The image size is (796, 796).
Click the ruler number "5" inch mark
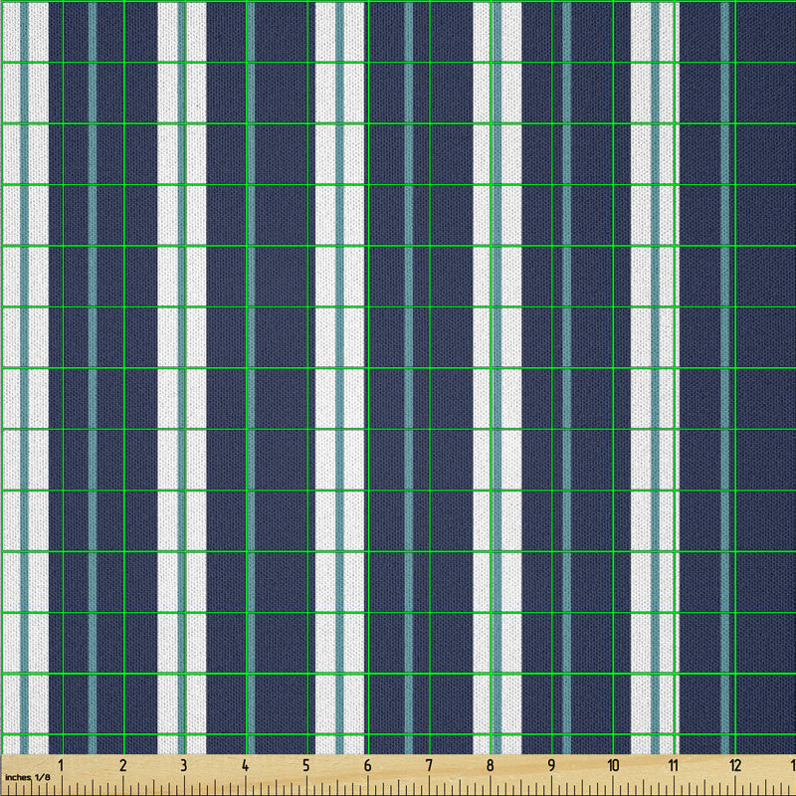coord(306,765)
